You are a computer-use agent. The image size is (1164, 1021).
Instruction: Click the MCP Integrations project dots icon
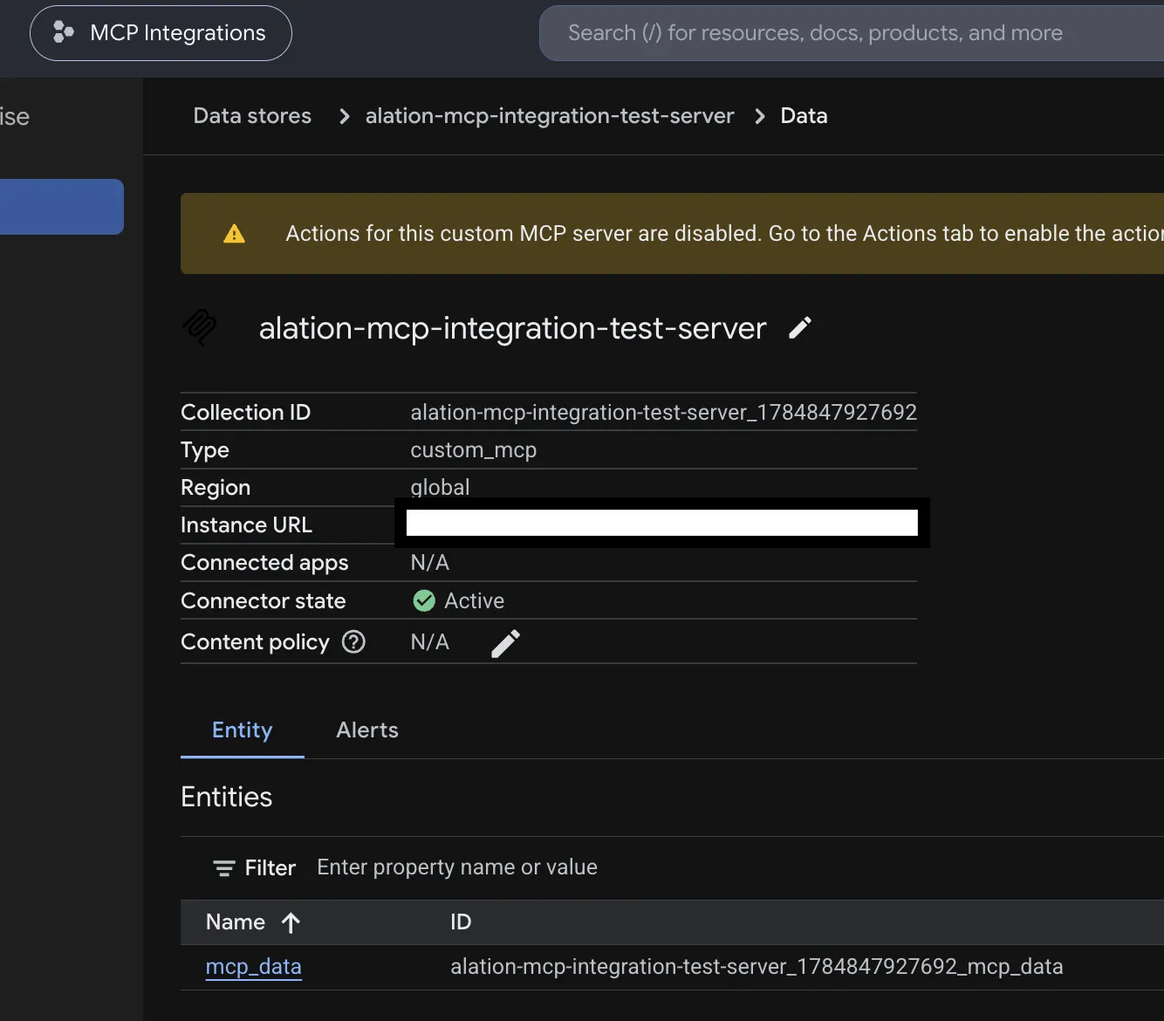pyautogui.click(x=63, y=32)
